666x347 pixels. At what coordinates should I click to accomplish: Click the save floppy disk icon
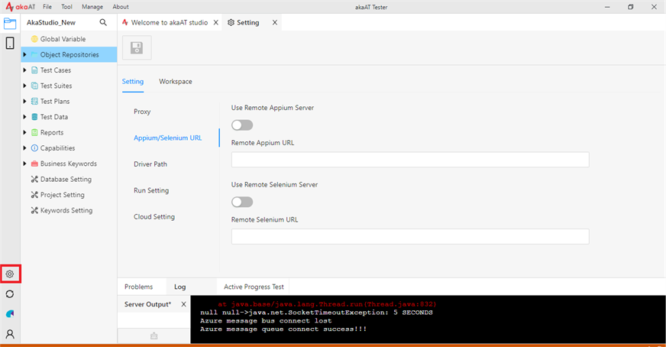(137, 47)
